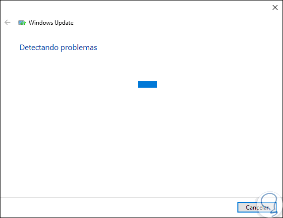
Task: Click the word 'Detectando' in the blue heading
Action: pyautogui.click(x=39, y=48)
